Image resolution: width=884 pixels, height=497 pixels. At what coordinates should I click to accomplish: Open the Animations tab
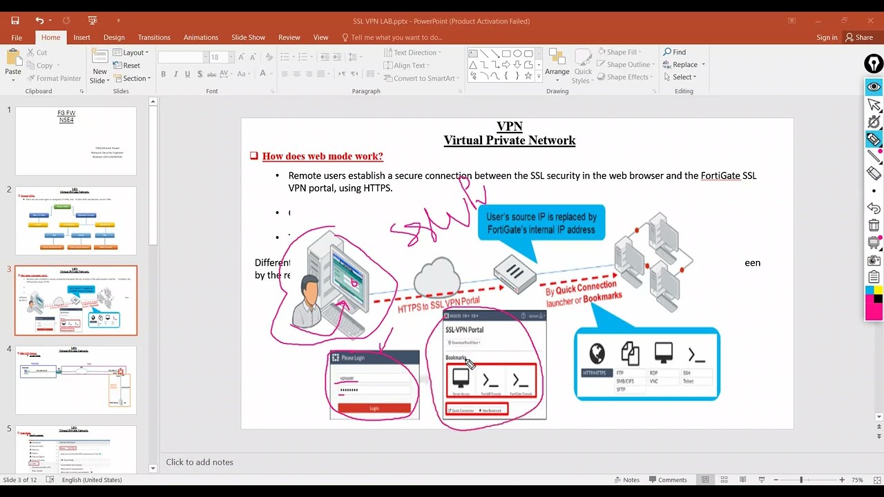point(201,37)
